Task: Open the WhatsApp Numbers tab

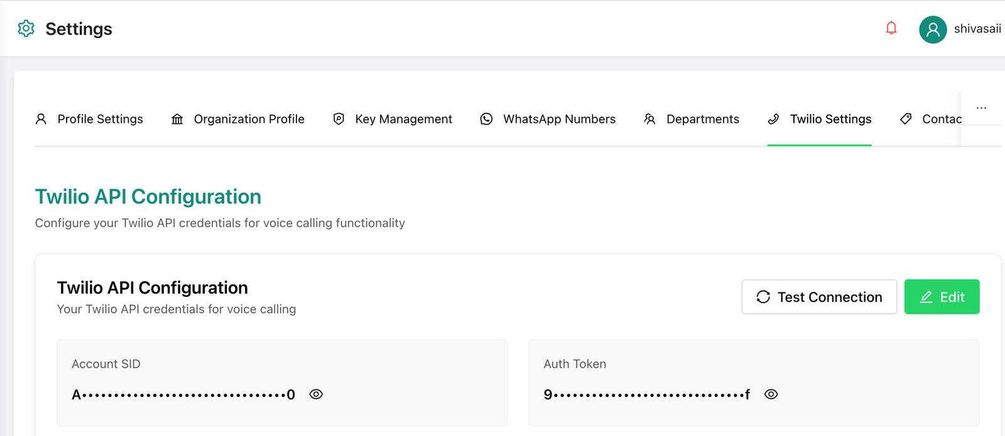Action: [x=548, y=119]
